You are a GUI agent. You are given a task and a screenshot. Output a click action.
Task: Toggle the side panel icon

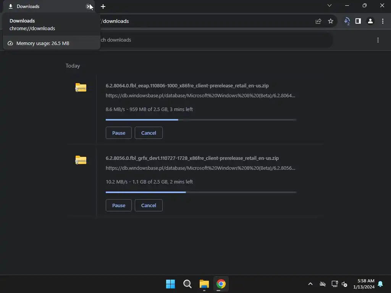pyautogui.click(x=358, y=21)
